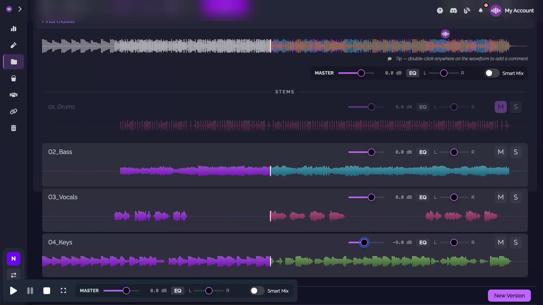Select the pen edit icon in sidebar
The height and width of the screenshot is (305, 543).
pos(14,45)
